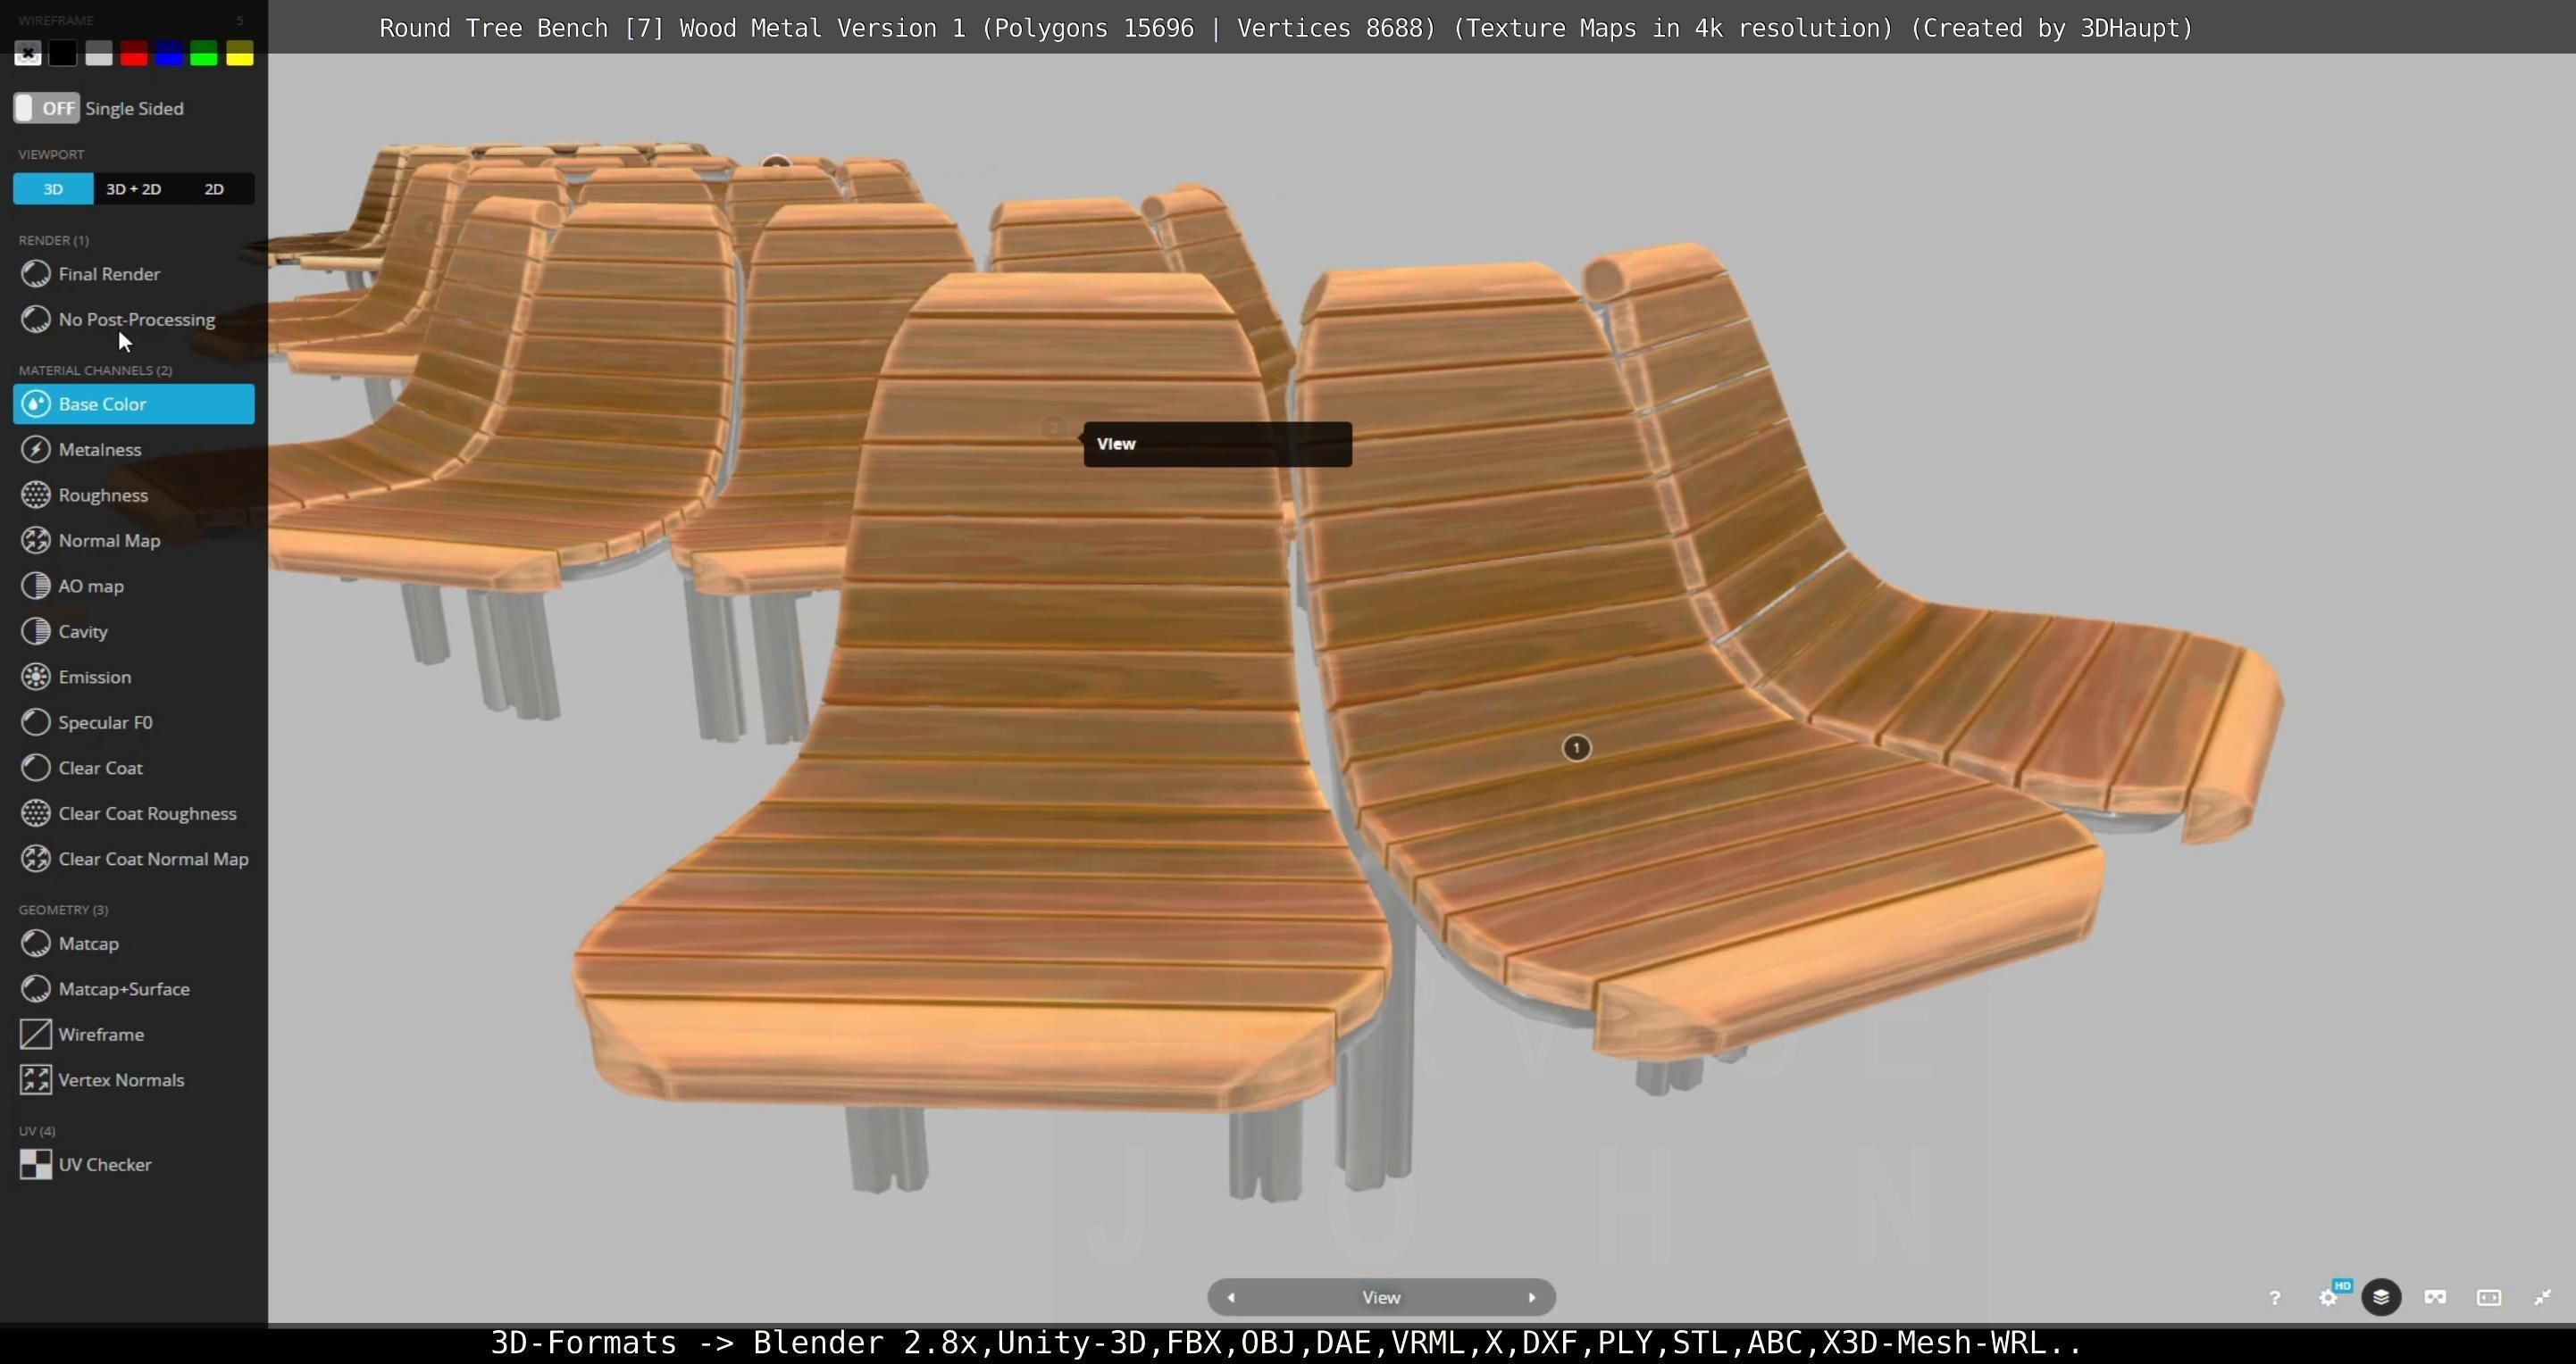
Task: Exit fullscreen with the arrows icon
Action: click(2543, 1297)
